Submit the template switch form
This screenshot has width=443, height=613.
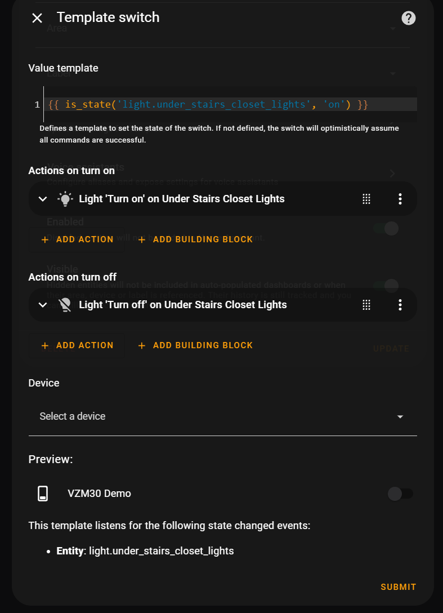[399, 587]
